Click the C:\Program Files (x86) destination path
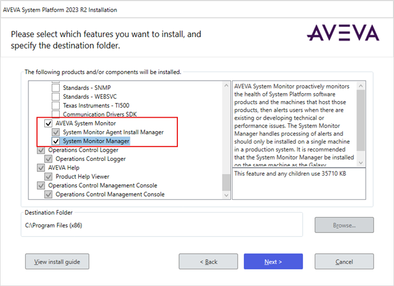 (54, 226)
